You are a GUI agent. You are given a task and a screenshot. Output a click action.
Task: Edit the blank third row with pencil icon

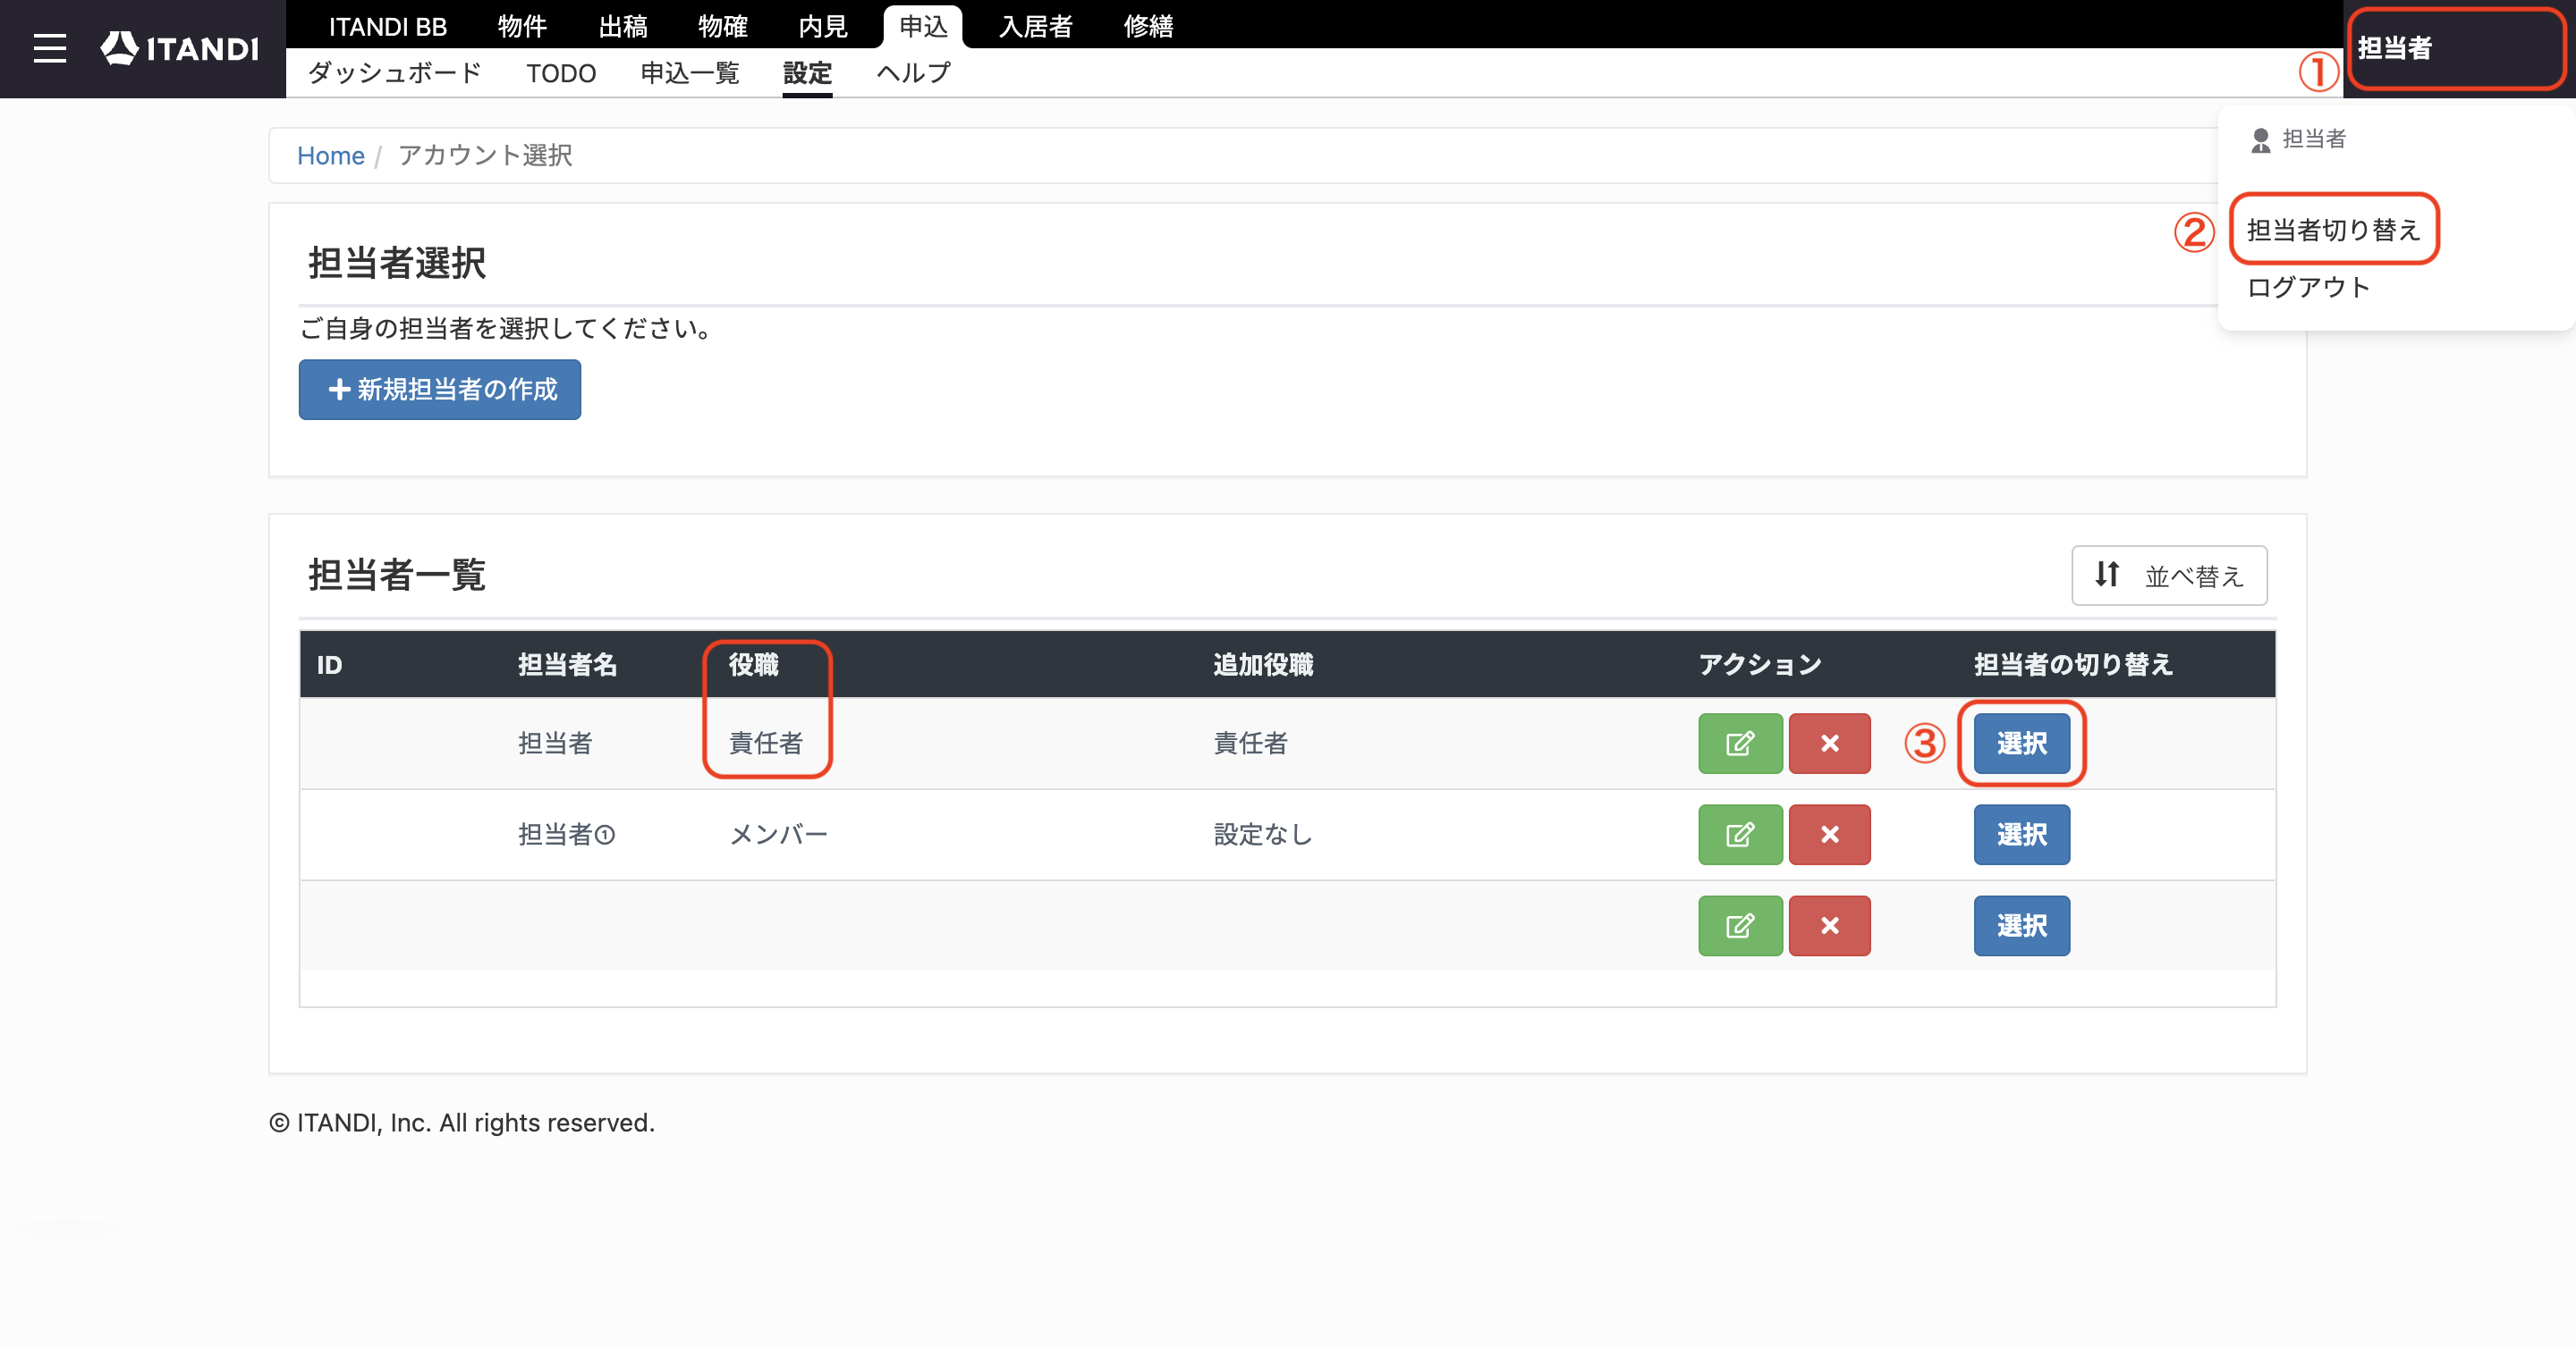point(1740,926)
